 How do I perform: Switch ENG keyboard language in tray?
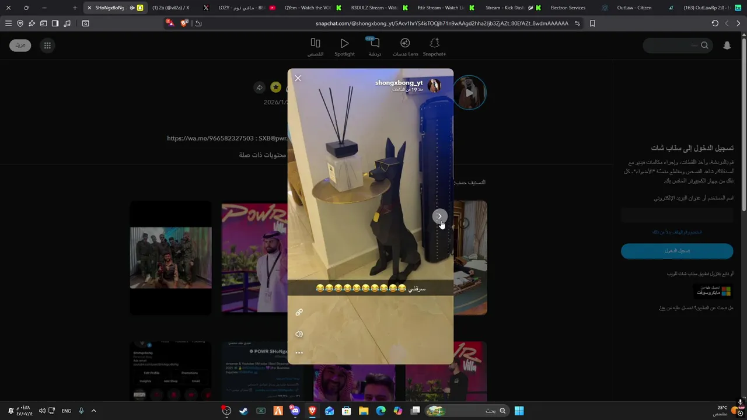pyautogui.click(x=67, y=411)
